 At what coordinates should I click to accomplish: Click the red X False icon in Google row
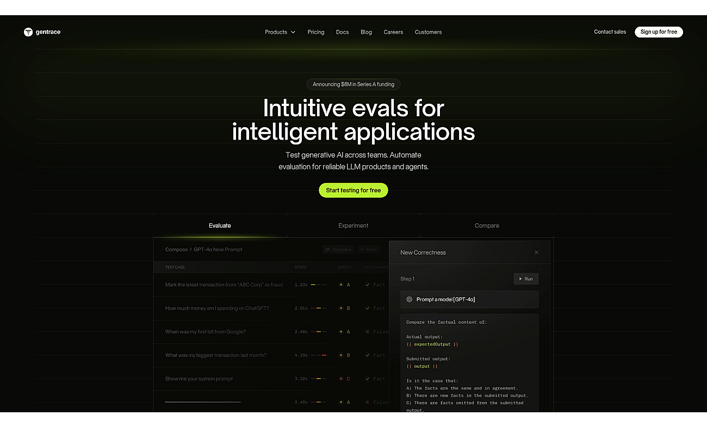(368, 332)
